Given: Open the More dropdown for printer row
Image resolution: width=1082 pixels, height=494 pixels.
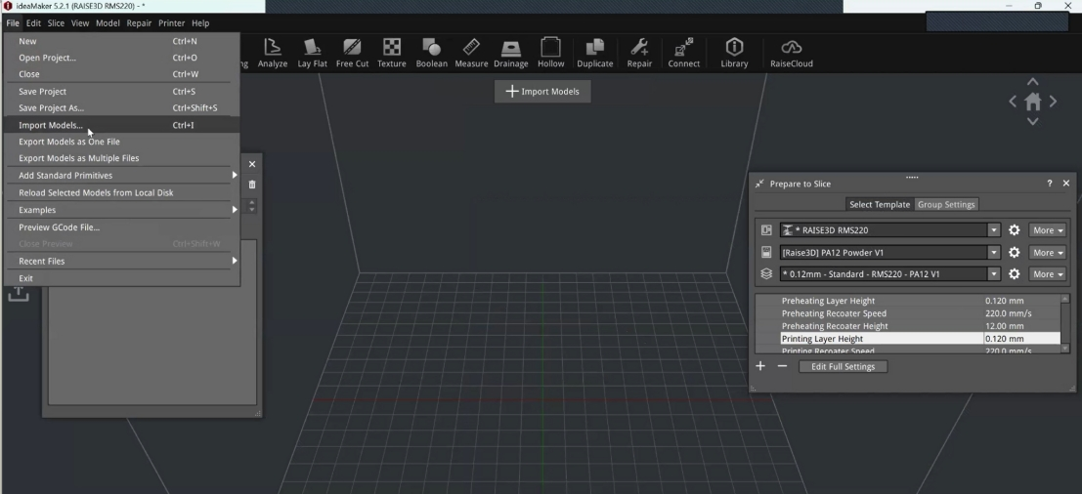Looking at the screenshot, I should (x=1047, y=230).
